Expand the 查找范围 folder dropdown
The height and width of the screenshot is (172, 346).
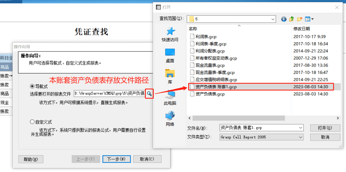point(273,19)
